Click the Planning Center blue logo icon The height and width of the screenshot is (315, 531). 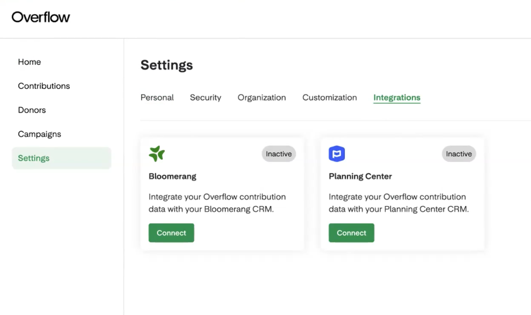tap(337, 154)
